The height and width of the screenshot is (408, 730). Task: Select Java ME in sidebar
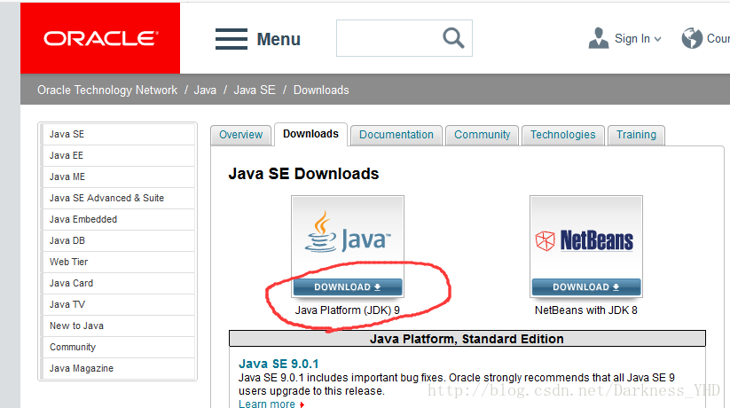coord(118,177)
